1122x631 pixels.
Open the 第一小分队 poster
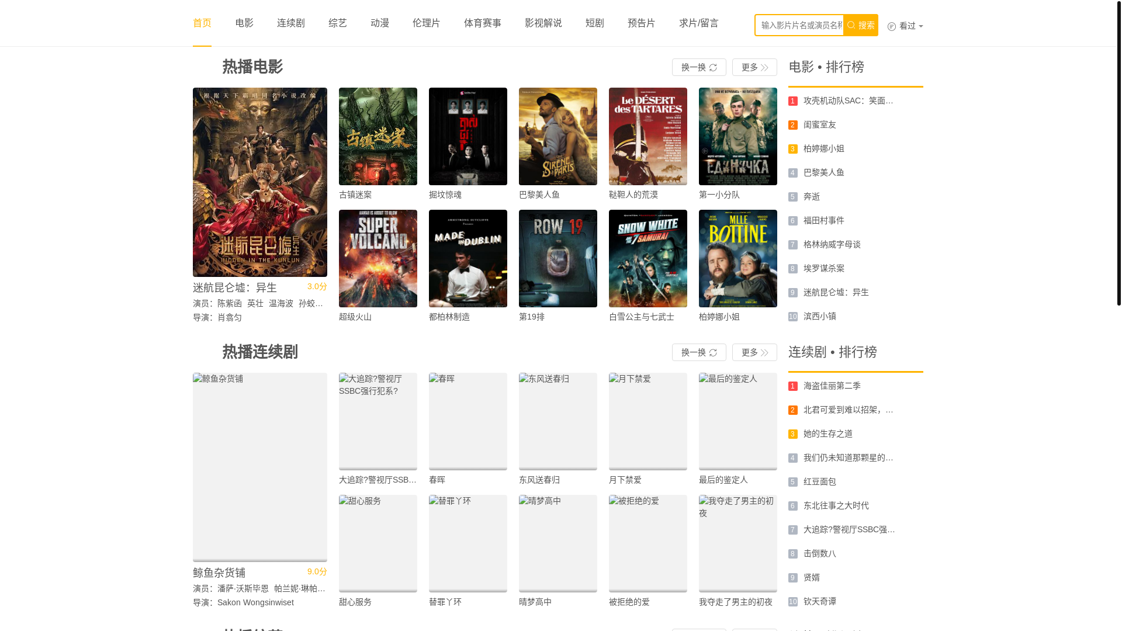(738, 136)
